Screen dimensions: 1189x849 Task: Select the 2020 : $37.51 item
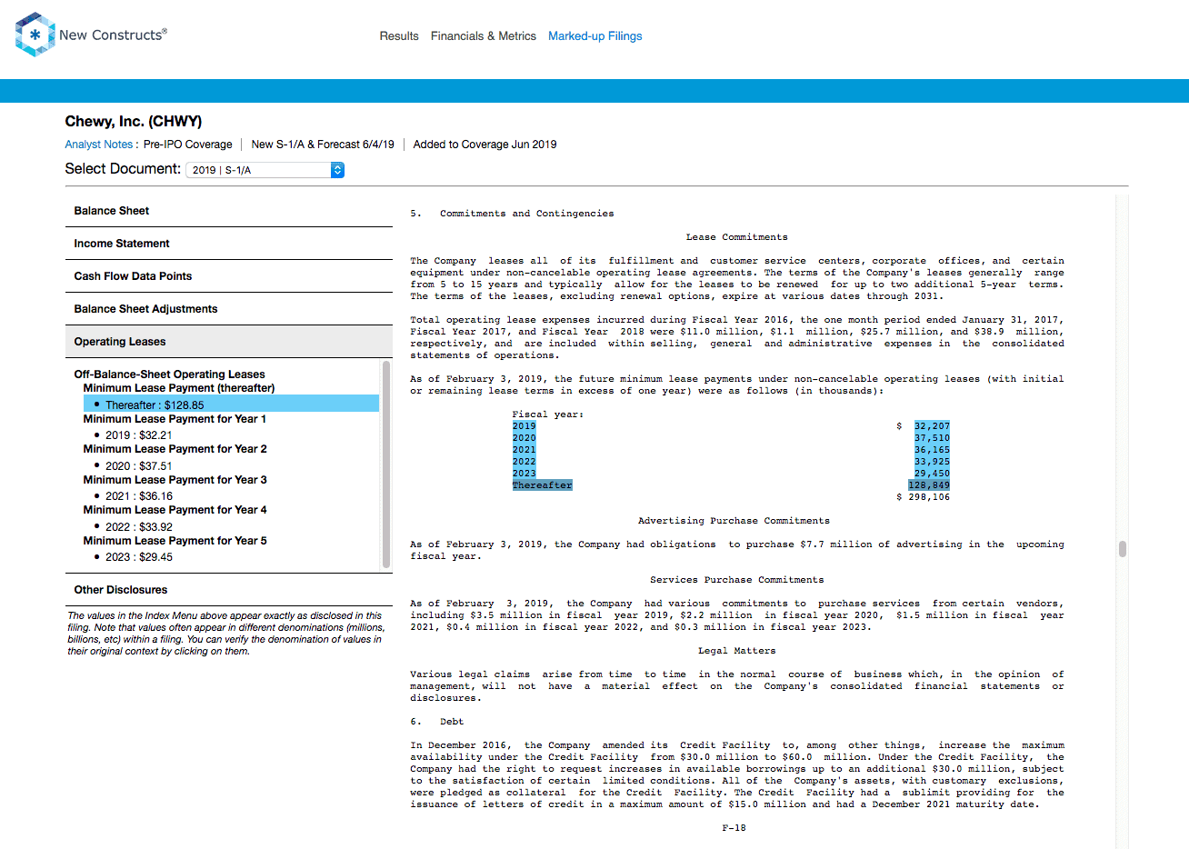click(138, 466)
